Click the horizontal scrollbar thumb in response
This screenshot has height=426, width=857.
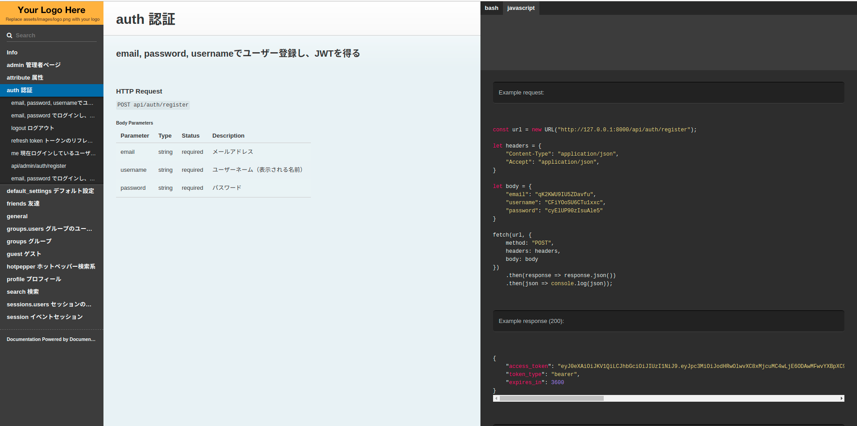coord(552,399)
